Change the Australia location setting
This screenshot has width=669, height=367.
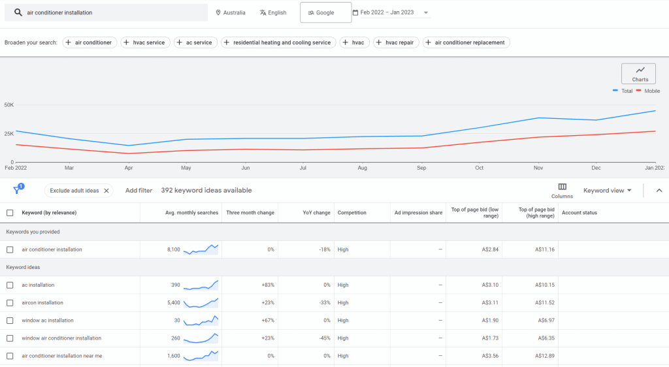click(231, 13)
